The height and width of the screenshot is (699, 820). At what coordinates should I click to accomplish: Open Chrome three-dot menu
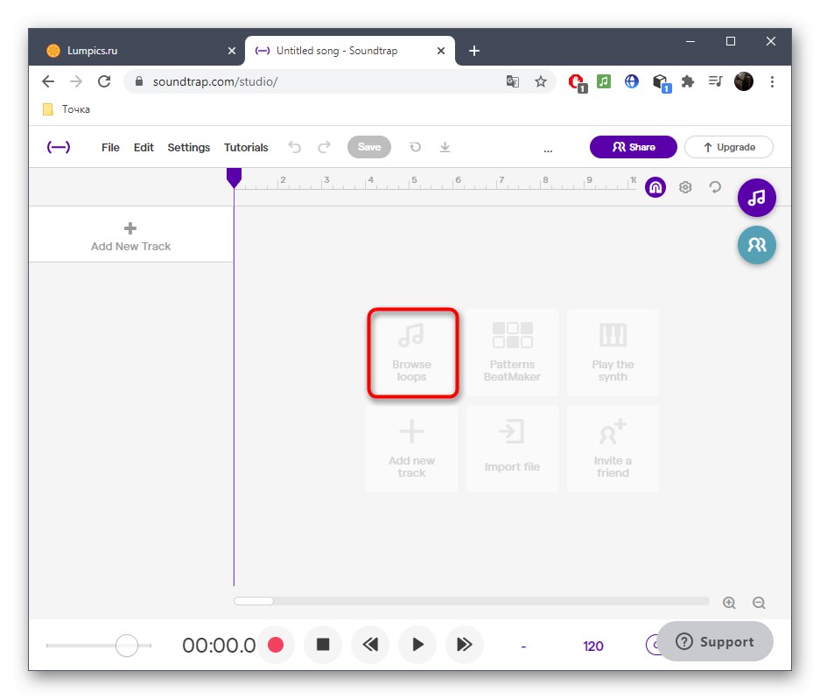click(772, 81)
